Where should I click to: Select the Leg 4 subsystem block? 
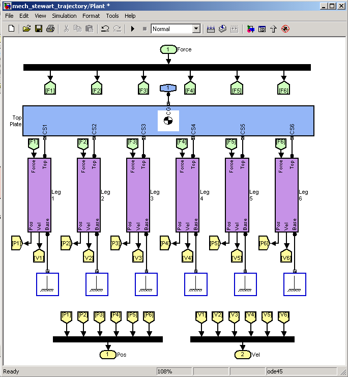pyautogui.click(x=188, y=195)
